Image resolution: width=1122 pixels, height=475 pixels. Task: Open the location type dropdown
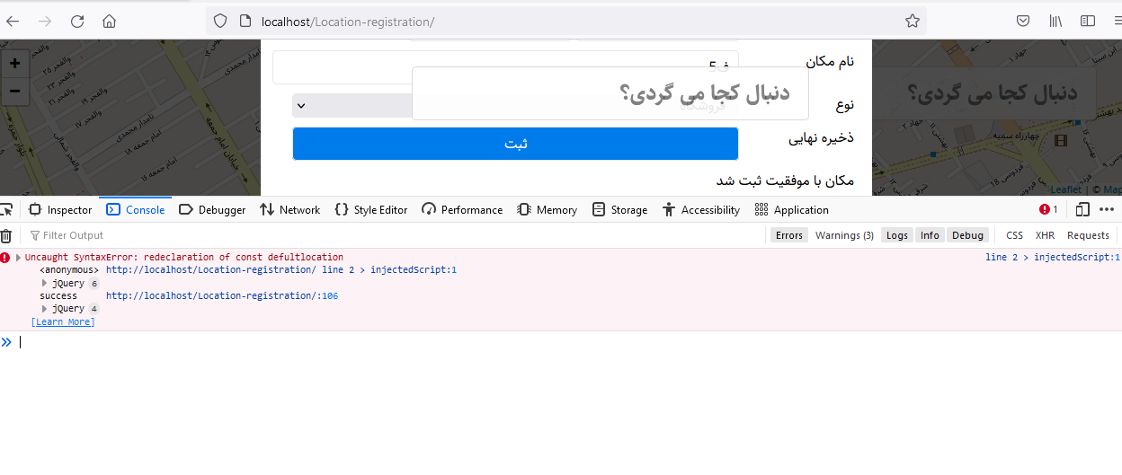point(514,105)
